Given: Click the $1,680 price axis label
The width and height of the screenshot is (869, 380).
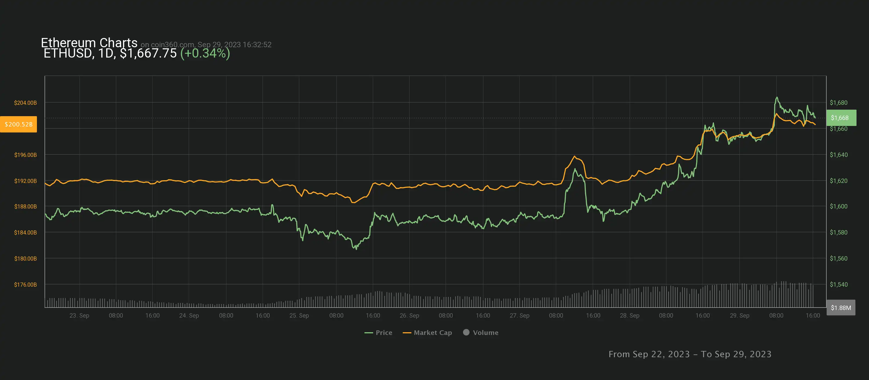Looking at the screenshot, I should click(x=838, y=103).
